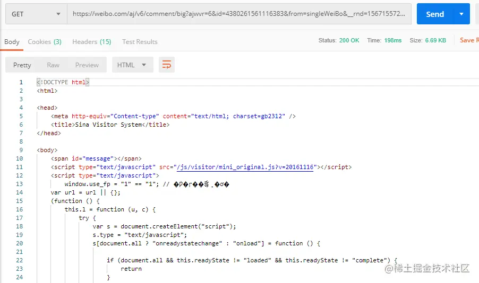The height and width of the screenshot is (283, 479).
Task: Click the 'document.createElement("script")' line
Action: click(x=164, y=227)
